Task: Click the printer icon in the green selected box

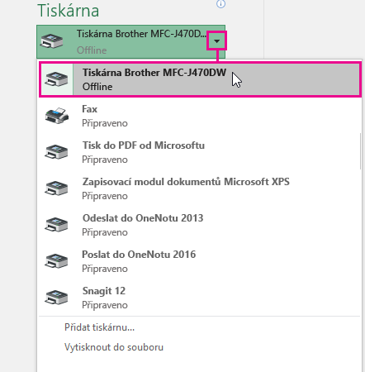Action: tap(52, 41)
